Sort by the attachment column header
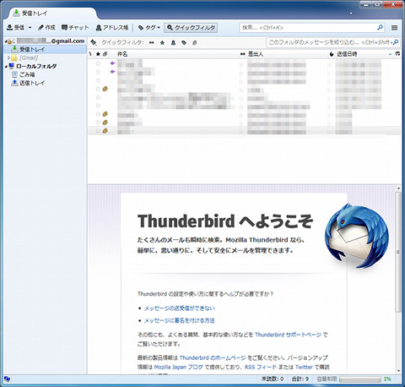 pyautogui.click(x=105, y=54)
